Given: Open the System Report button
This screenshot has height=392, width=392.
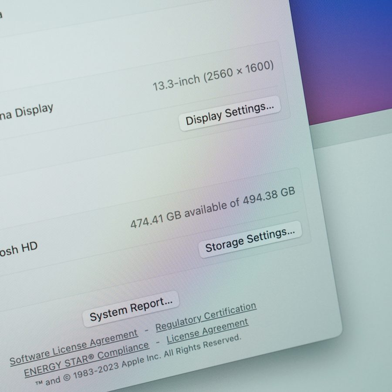Looking at the screenshot, I should tap(131, 309).
